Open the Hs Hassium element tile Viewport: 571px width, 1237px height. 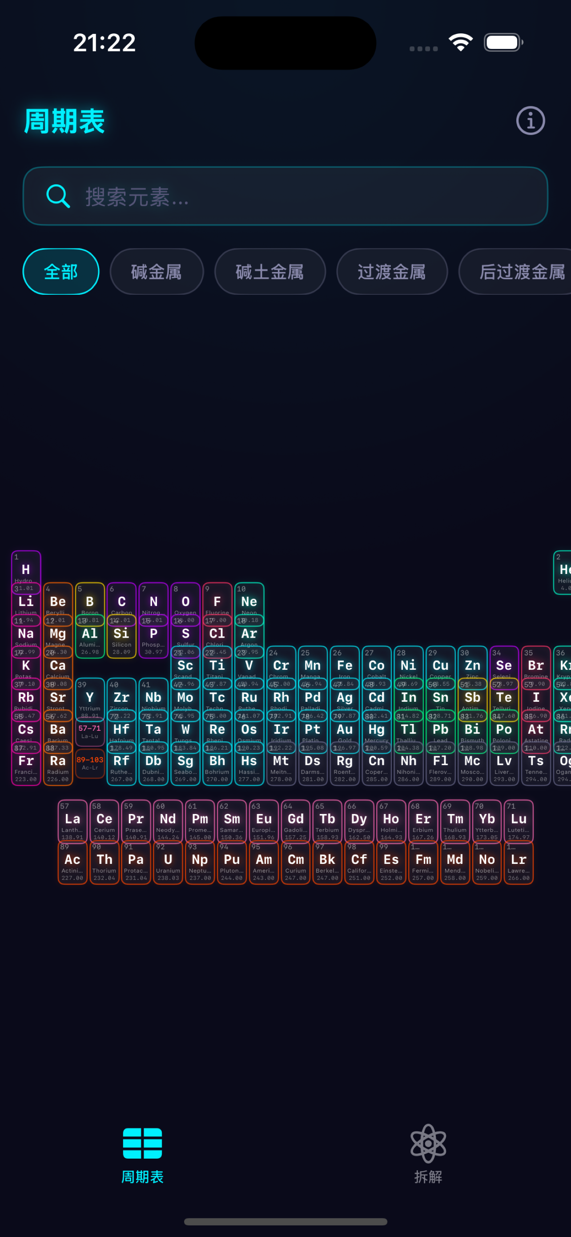[x=249, y=764]
